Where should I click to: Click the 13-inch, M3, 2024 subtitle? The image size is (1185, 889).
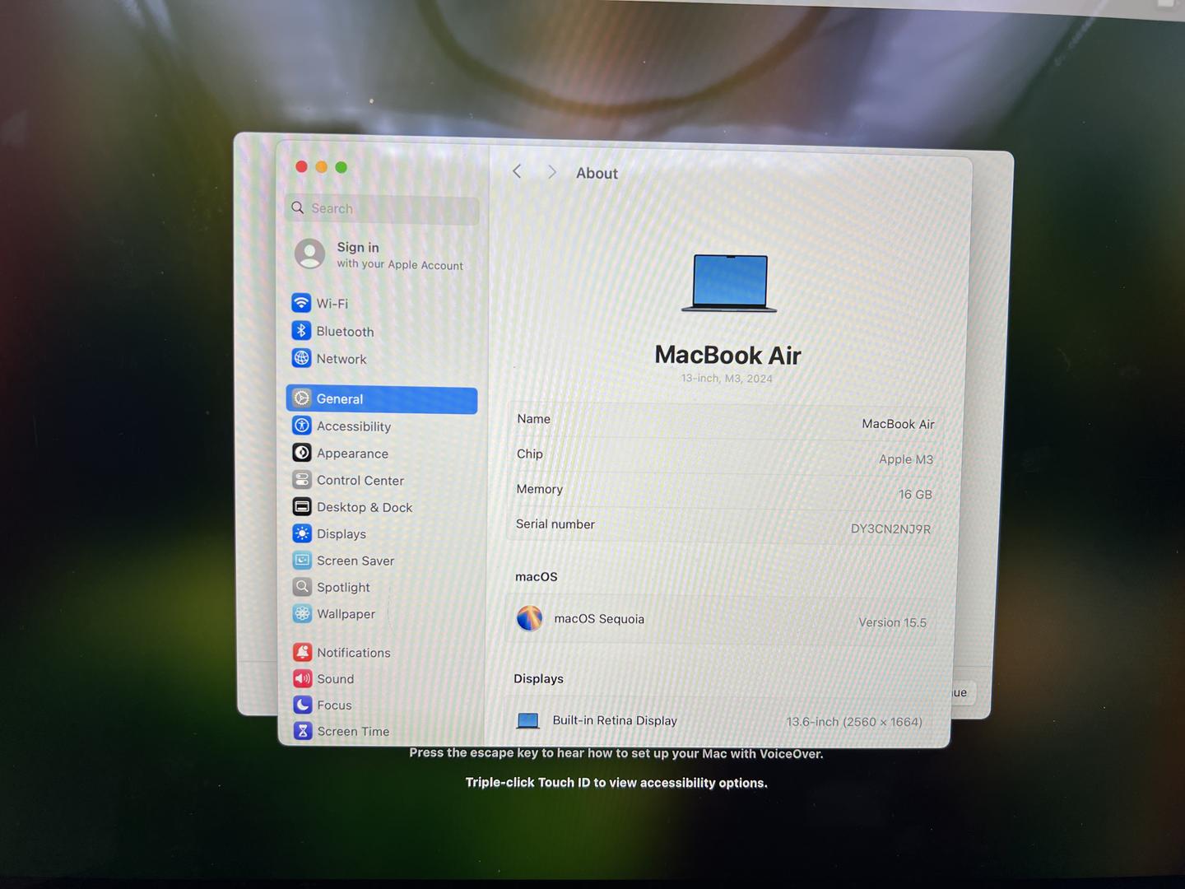(727, 379)
